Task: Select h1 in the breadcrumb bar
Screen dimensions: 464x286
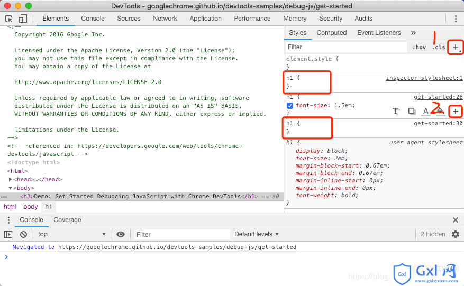Action: click(49, 207)
